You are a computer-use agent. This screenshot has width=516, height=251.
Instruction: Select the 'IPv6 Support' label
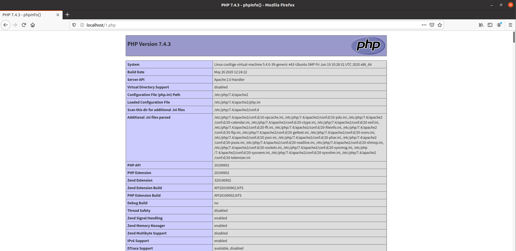click(138, 241)
